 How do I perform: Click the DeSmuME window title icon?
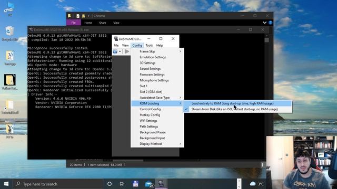click(x=116, y=39)
